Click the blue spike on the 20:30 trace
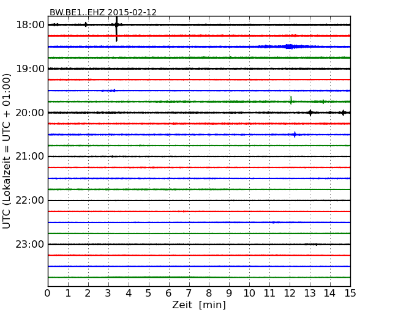 tap(295, 135)
